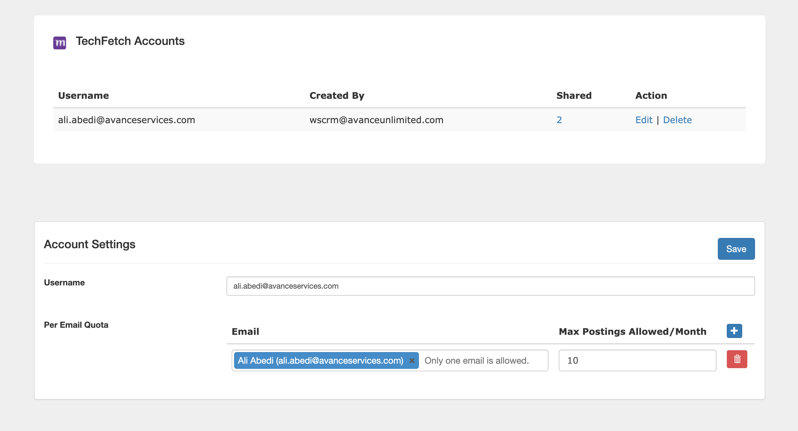Remove the Ali Abedi email tag
The image size is (798, 431).
coord(412,361)
